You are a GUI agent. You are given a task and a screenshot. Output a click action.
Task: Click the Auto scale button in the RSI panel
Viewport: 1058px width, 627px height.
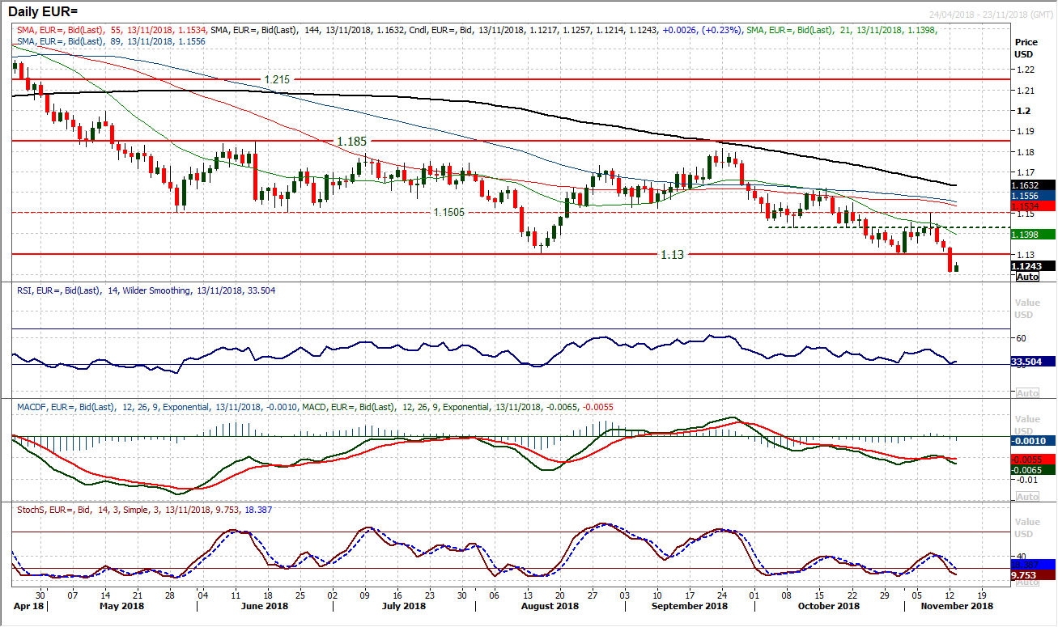[x=1026, y=393]
